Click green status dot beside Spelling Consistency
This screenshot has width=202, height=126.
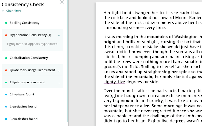point(6,23)
